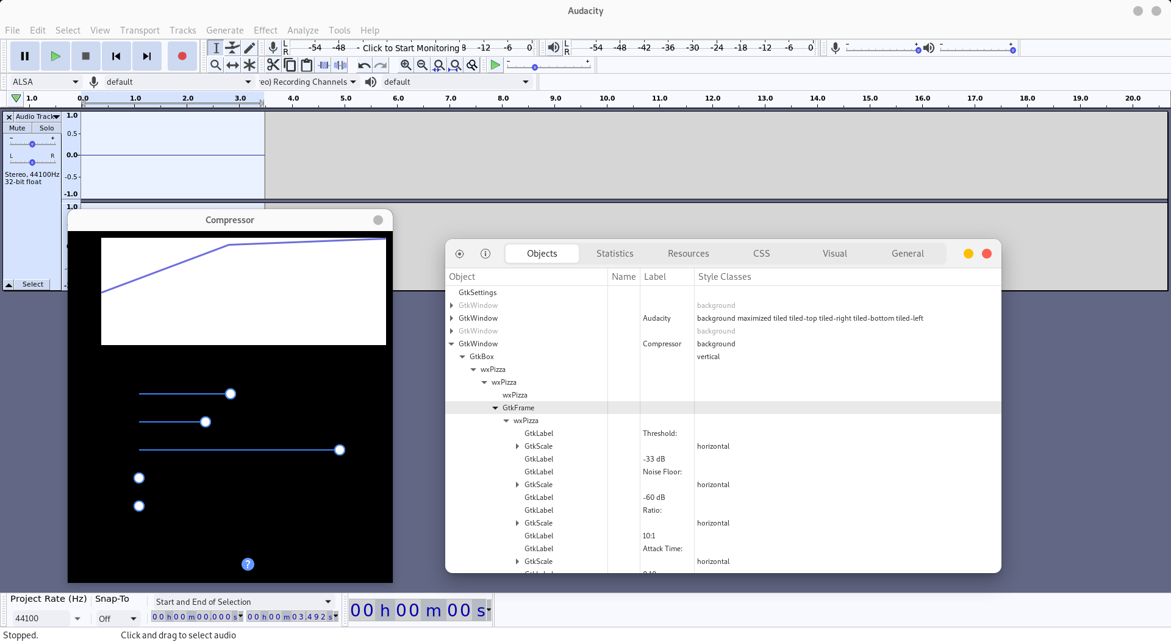Open help in the Compressor dialog
Viewport: 1171px width, 642px height.
(x=248, y=564)
